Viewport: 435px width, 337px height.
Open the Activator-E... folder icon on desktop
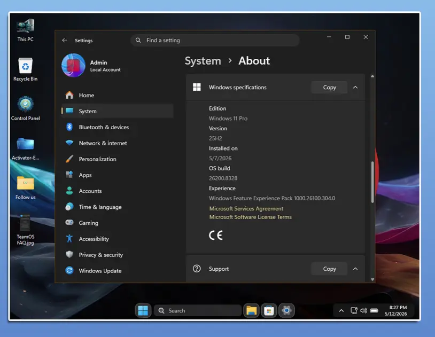[25, 148]
